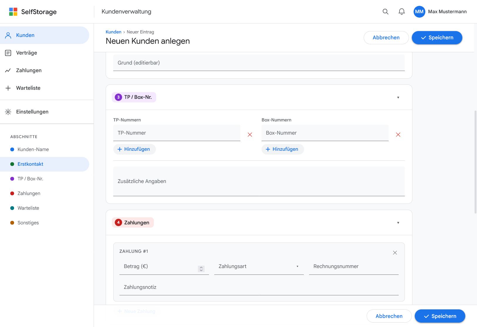The height and width of the screenshot is (327, 477).
Task: Click the MM user avatar
Action: click(419, 12)
